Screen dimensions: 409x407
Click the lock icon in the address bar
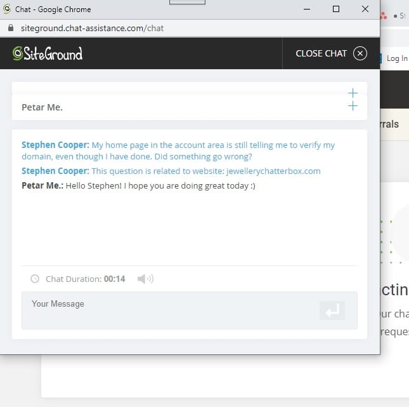click(11, 28)
